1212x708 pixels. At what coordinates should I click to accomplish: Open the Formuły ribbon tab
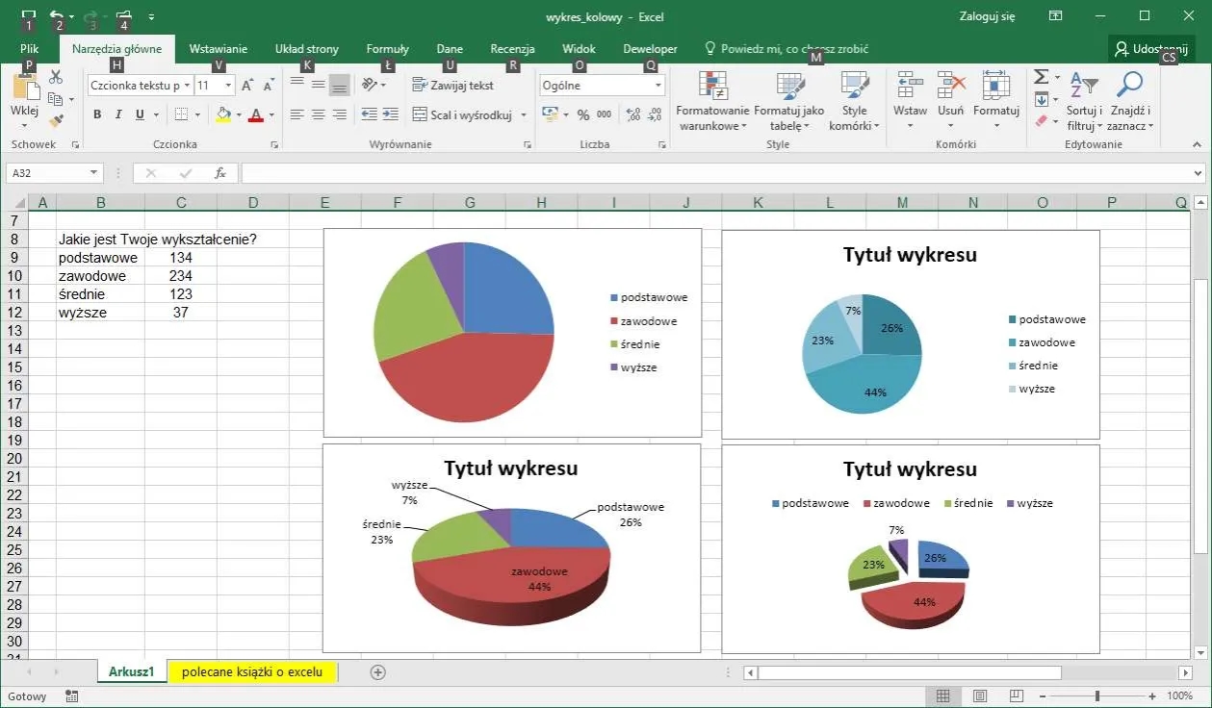(387, 48)
